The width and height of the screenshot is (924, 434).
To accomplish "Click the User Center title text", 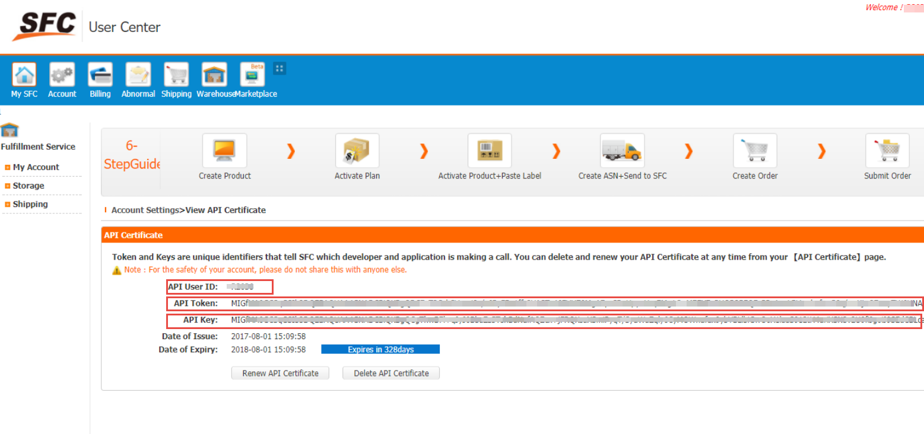I will pyautogui.click(x=125, y=27).
